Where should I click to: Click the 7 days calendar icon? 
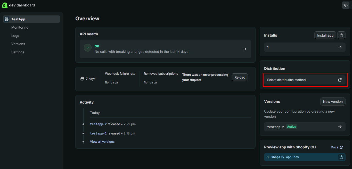click(82, 79)
